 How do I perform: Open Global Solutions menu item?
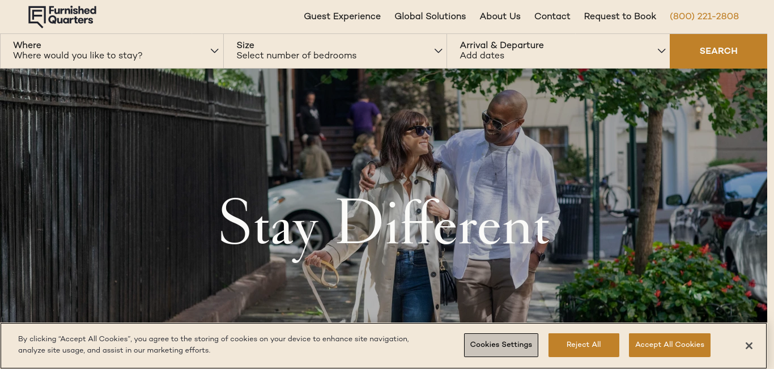click(x=430, y=16)
